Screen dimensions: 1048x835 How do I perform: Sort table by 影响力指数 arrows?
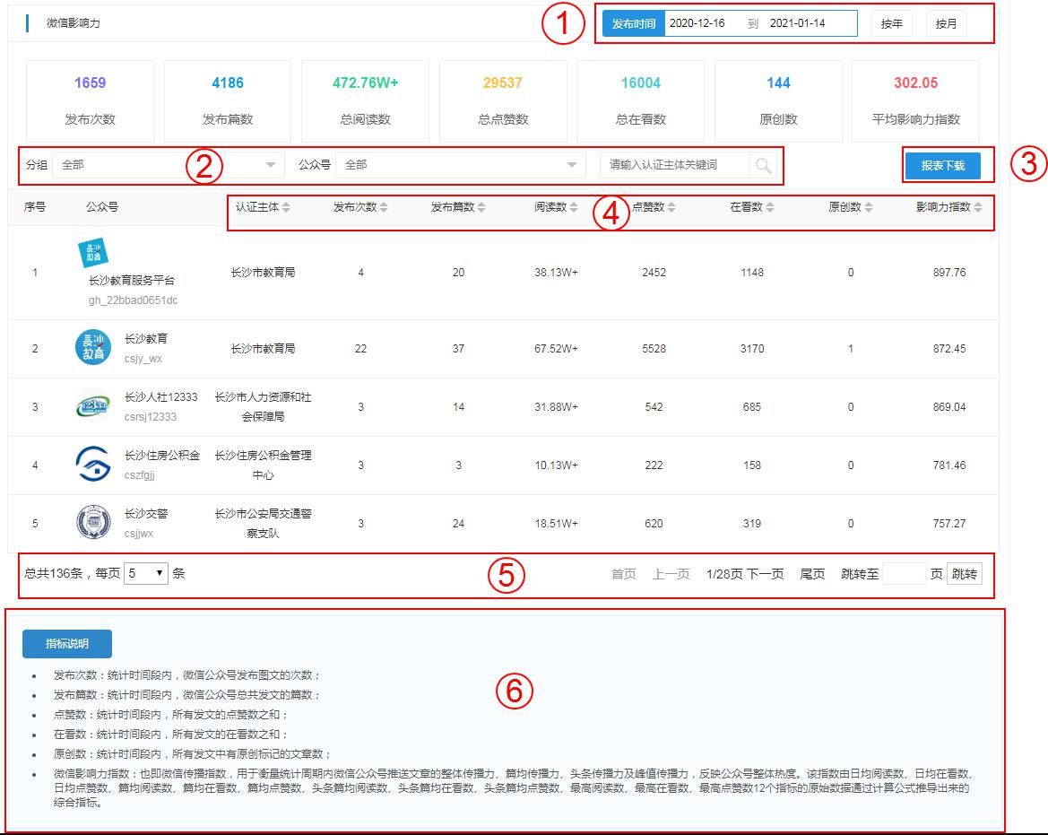(x=978, y=207)
